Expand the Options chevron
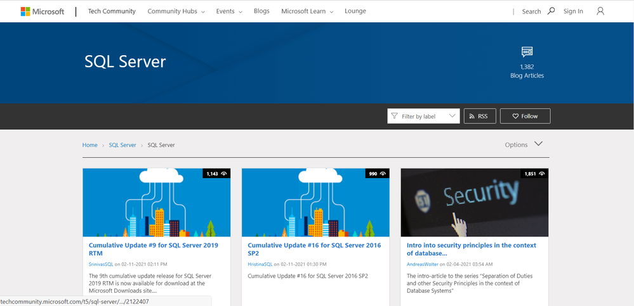The height and width of the screenshot is (306, 634). (x=538, y=144)
